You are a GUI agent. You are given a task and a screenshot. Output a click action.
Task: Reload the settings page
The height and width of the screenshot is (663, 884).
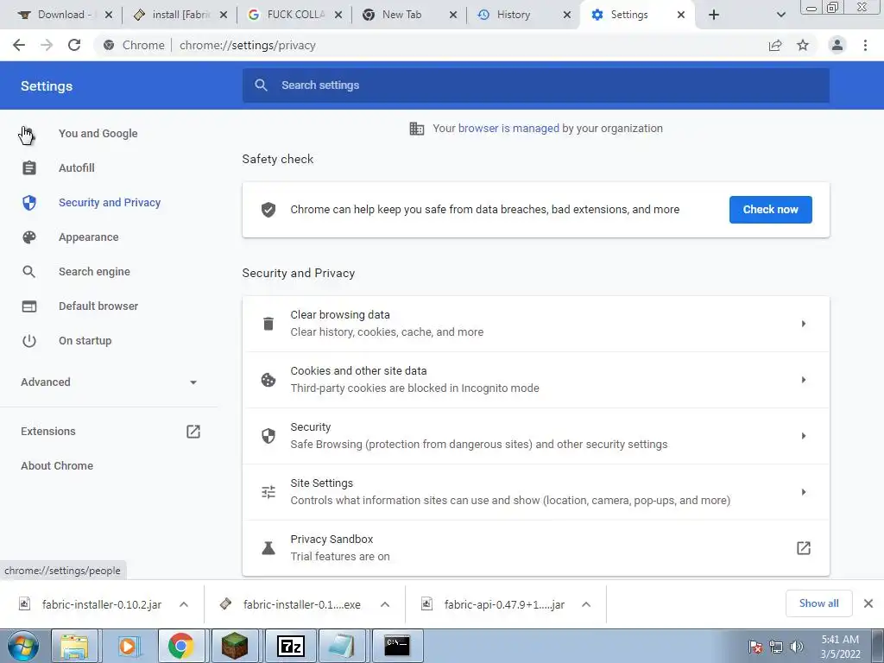[74, 45]
